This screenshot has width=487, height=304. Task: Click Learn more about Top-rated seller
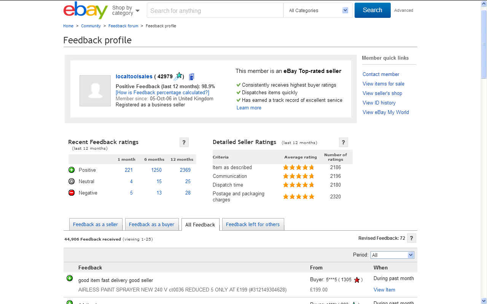click(249, 108)
